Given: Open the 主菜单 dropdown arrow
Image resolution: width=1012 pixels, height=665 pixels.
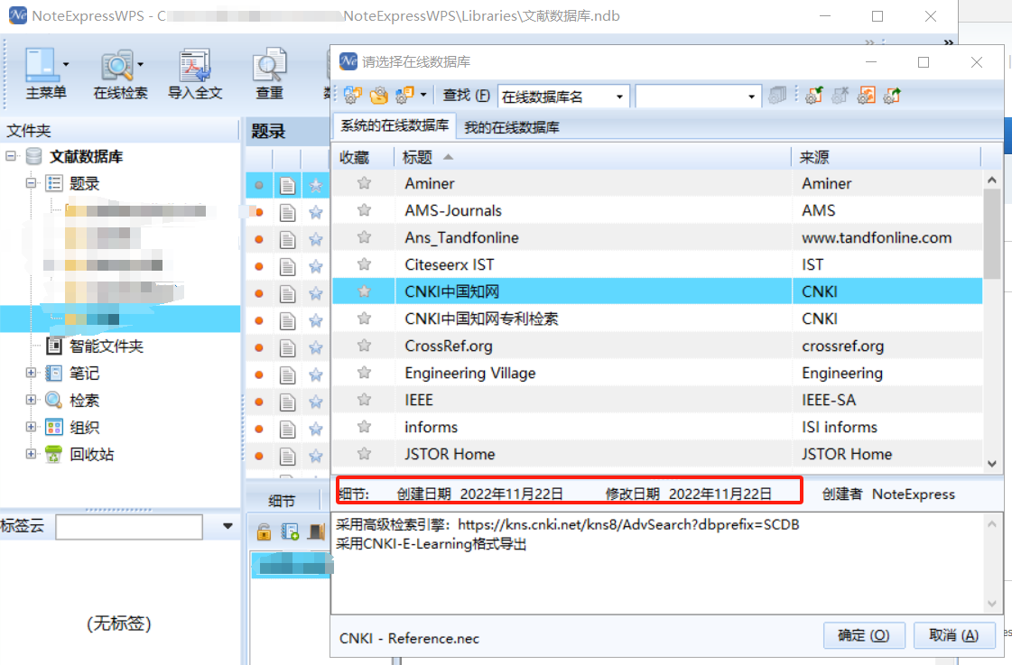Looking at the screenshot, I should (66, 64).
